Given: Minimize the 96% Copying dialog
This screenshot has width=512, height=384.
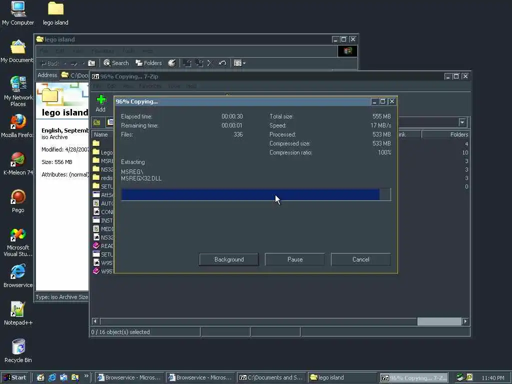Looking at the screenshot, I should click(x=374, y=101).
